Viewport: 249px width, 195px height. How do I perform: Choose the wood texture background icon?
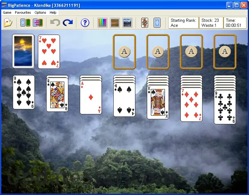click(x=115, y=23)
